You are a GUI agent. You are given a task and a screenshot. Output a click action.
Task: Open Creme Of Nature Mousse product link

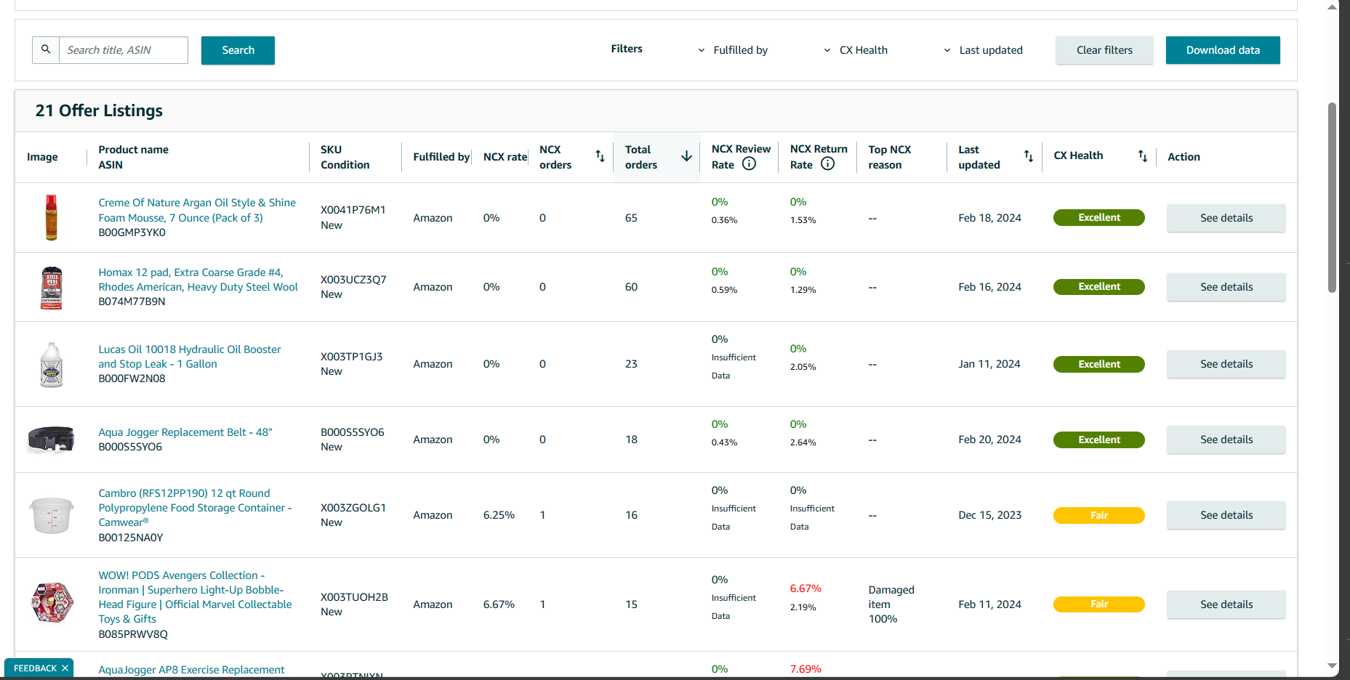(x=197, y=210)
